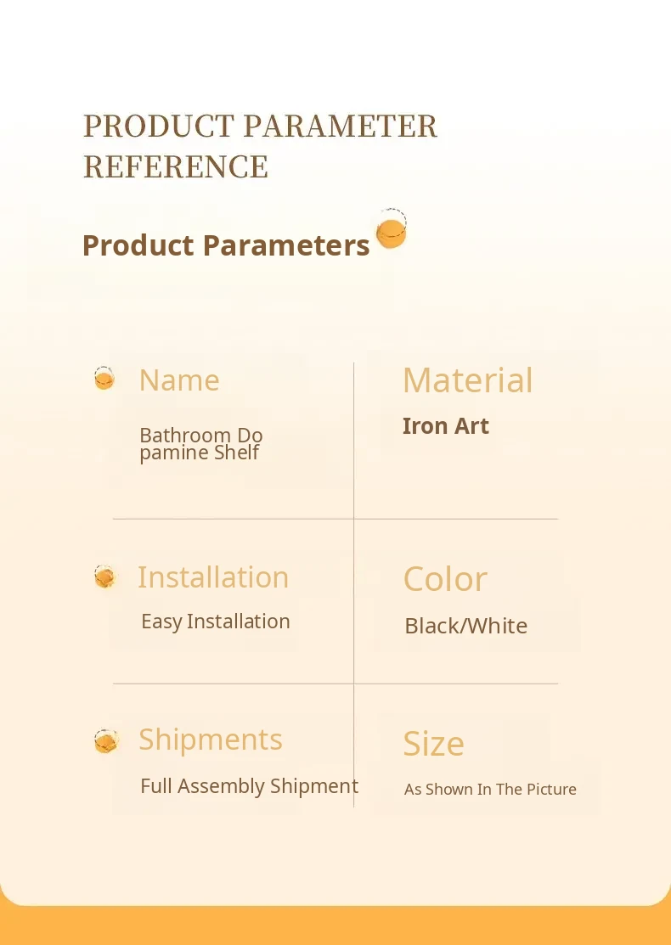
Task: Select the Easy Installation text
Action: (x=216, y=622)
